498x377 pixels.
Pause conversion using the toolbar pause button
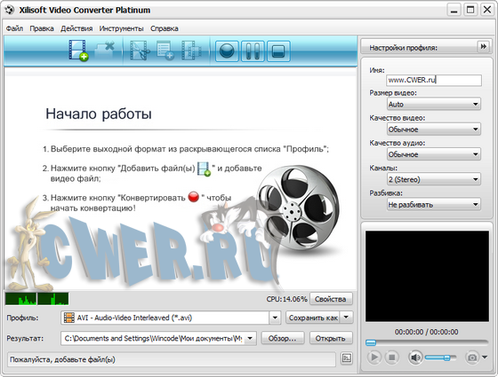[253, 51]
